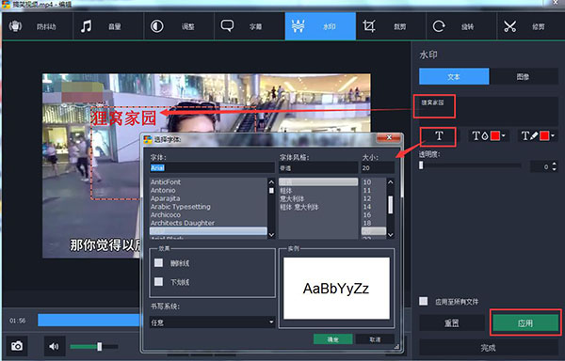This screenshot has width=565, height=361.
Task: Open the 防抖动 stabilization tool tab
Action: click(38, 26)
